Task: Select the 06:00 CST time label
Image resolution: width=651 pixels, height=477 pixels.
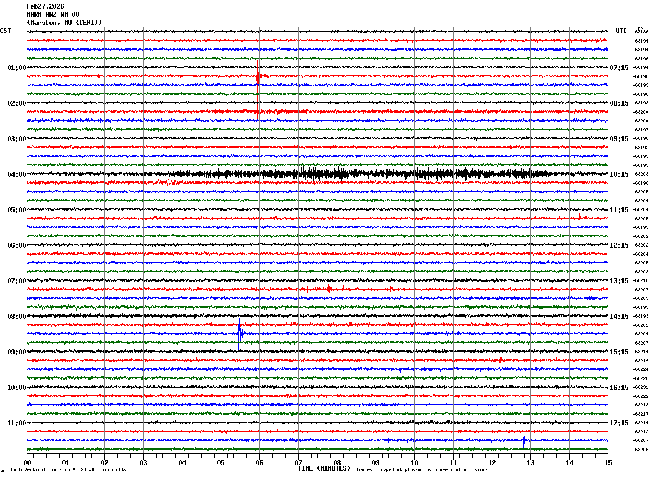Action: pos(17,245)
